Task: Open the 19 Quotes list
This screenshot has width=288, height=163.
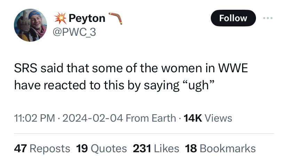Action: pos(101,148)
